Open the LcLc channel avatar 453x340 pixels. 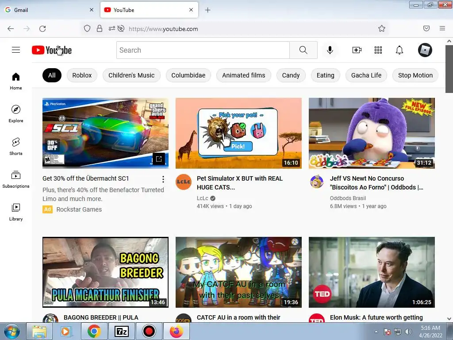pyautogui.click(x=184, y=182)
